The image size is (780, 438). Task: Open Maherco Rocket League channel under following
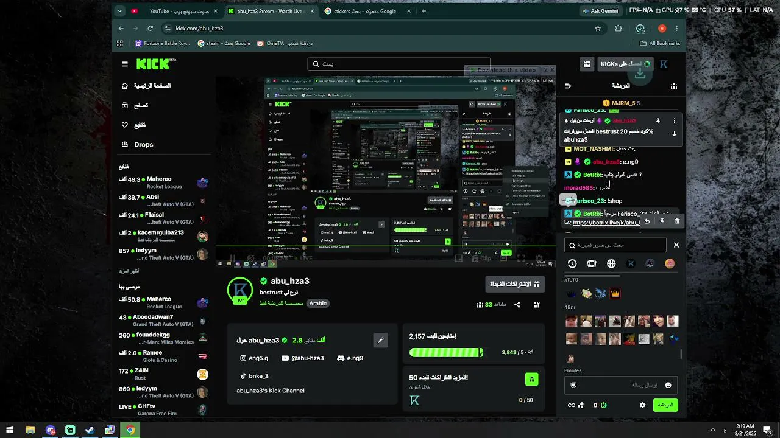(164, 183)
